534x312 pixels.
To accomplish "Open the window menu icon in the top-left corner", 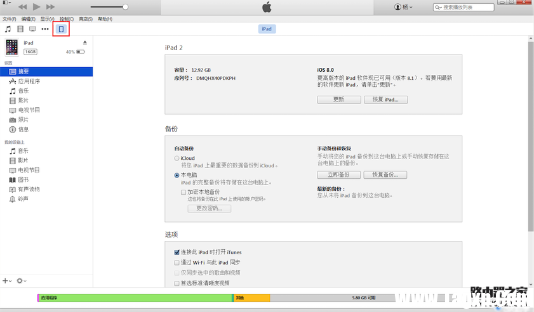I will tap(6, 3).
